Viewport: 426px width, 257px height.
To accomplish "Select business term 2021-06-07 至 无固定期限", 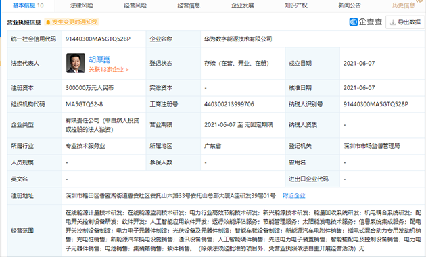I will tap(239, 125).
